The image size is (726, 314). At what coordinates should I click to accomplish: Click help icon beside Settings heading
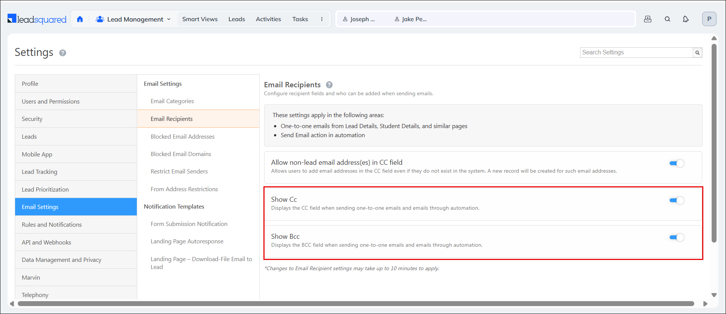coord(63,53)
